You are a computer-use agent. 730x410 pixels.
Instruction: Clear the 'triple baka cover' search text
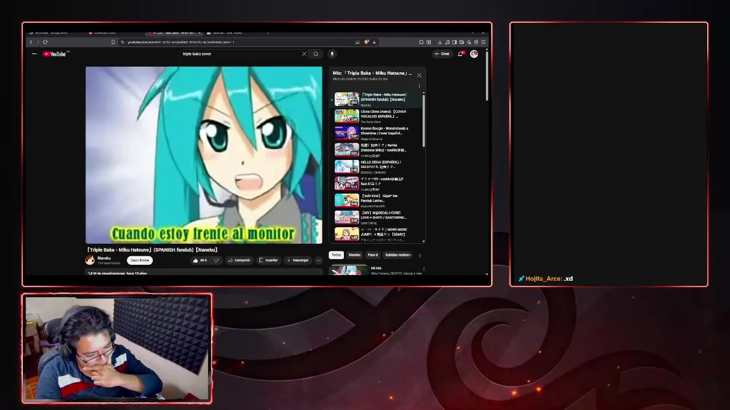(304, 54)
